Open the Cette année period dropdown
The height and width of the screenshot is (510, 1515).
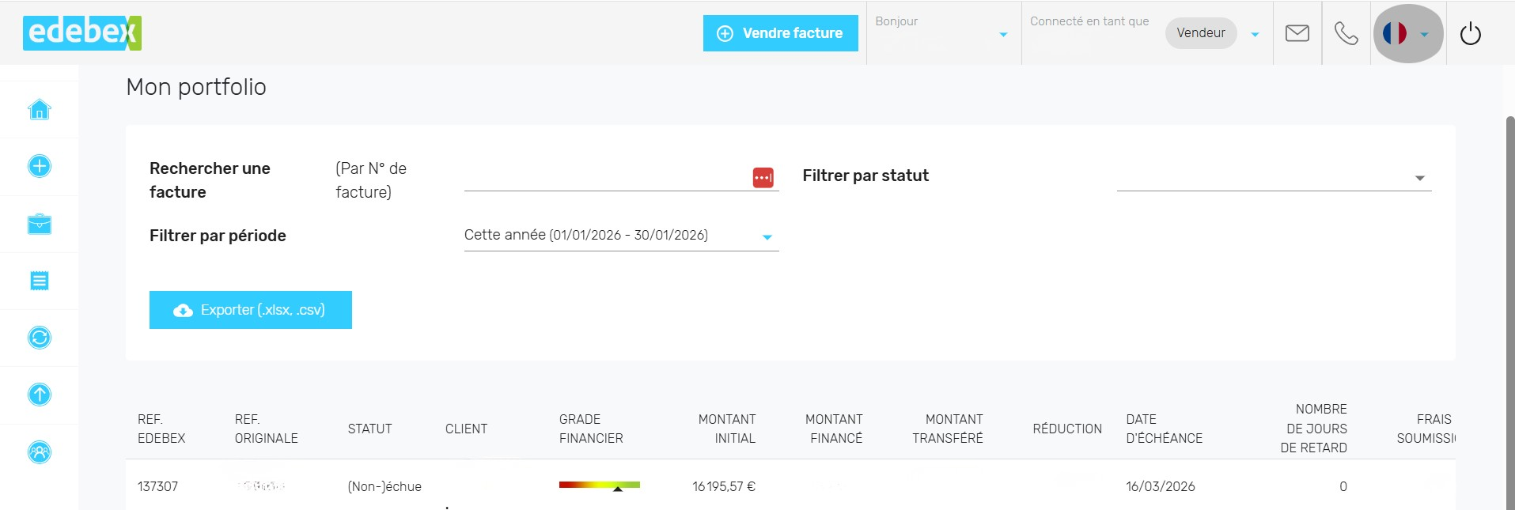(621, 236)
